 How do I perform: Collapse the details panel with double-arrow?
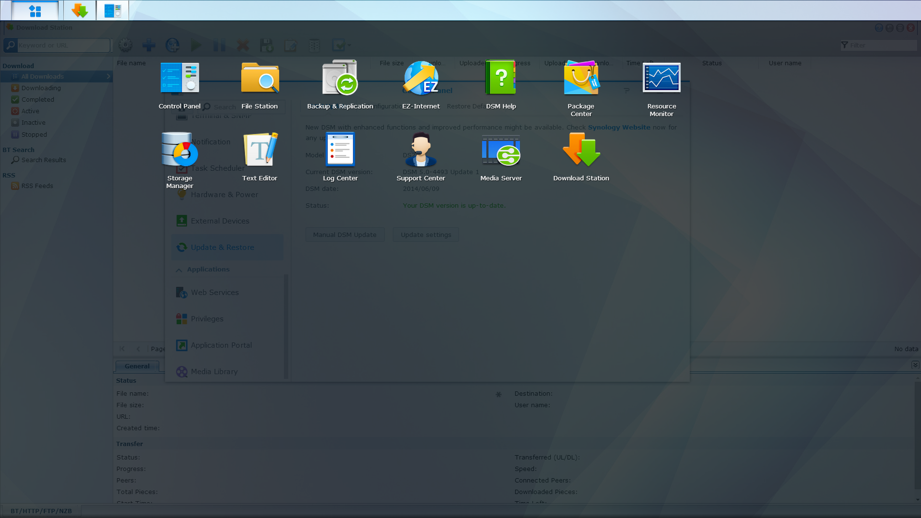pos(915,365)
